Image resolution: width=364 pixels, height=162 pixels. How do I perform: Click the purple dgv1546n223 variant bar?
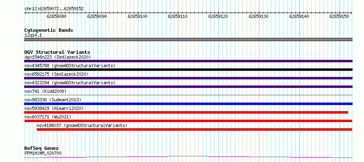click(x=188, y=61)
